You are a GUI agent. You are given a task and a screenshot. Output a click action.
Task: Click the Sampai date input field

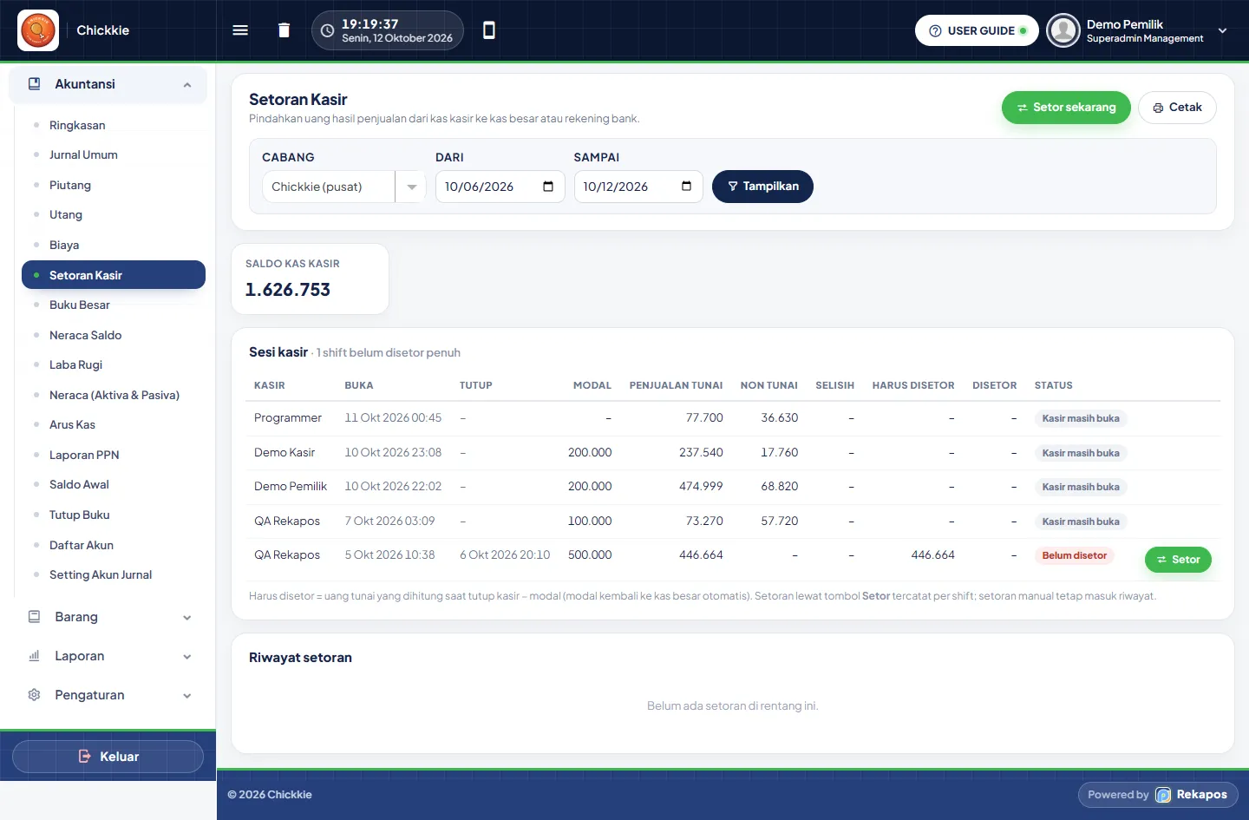tap(638, 187)
